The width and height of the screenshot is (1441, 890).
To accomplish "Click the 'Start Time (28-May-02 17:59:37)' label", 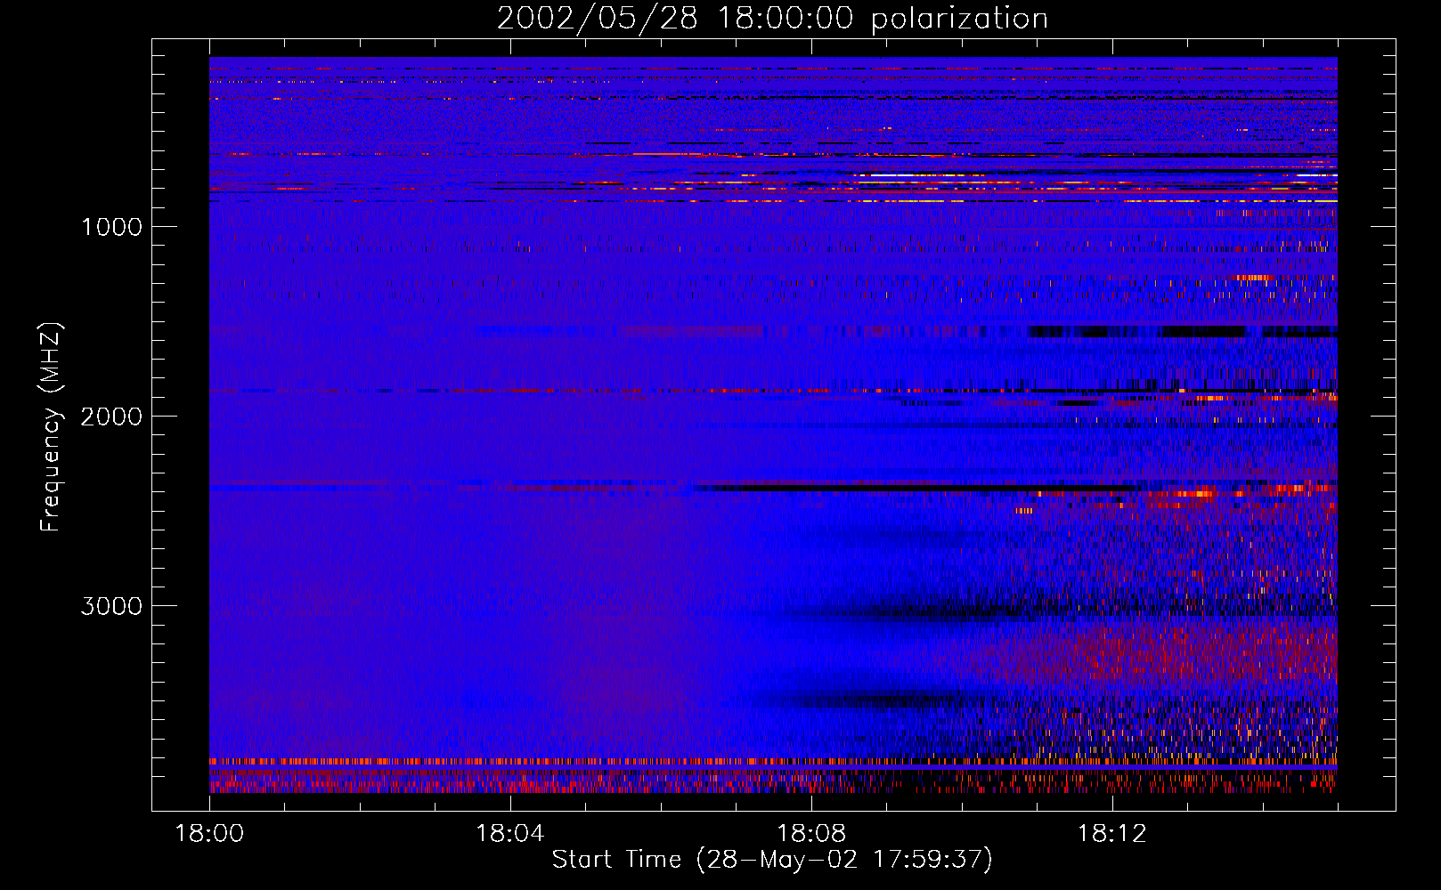I will coord(772,860).
